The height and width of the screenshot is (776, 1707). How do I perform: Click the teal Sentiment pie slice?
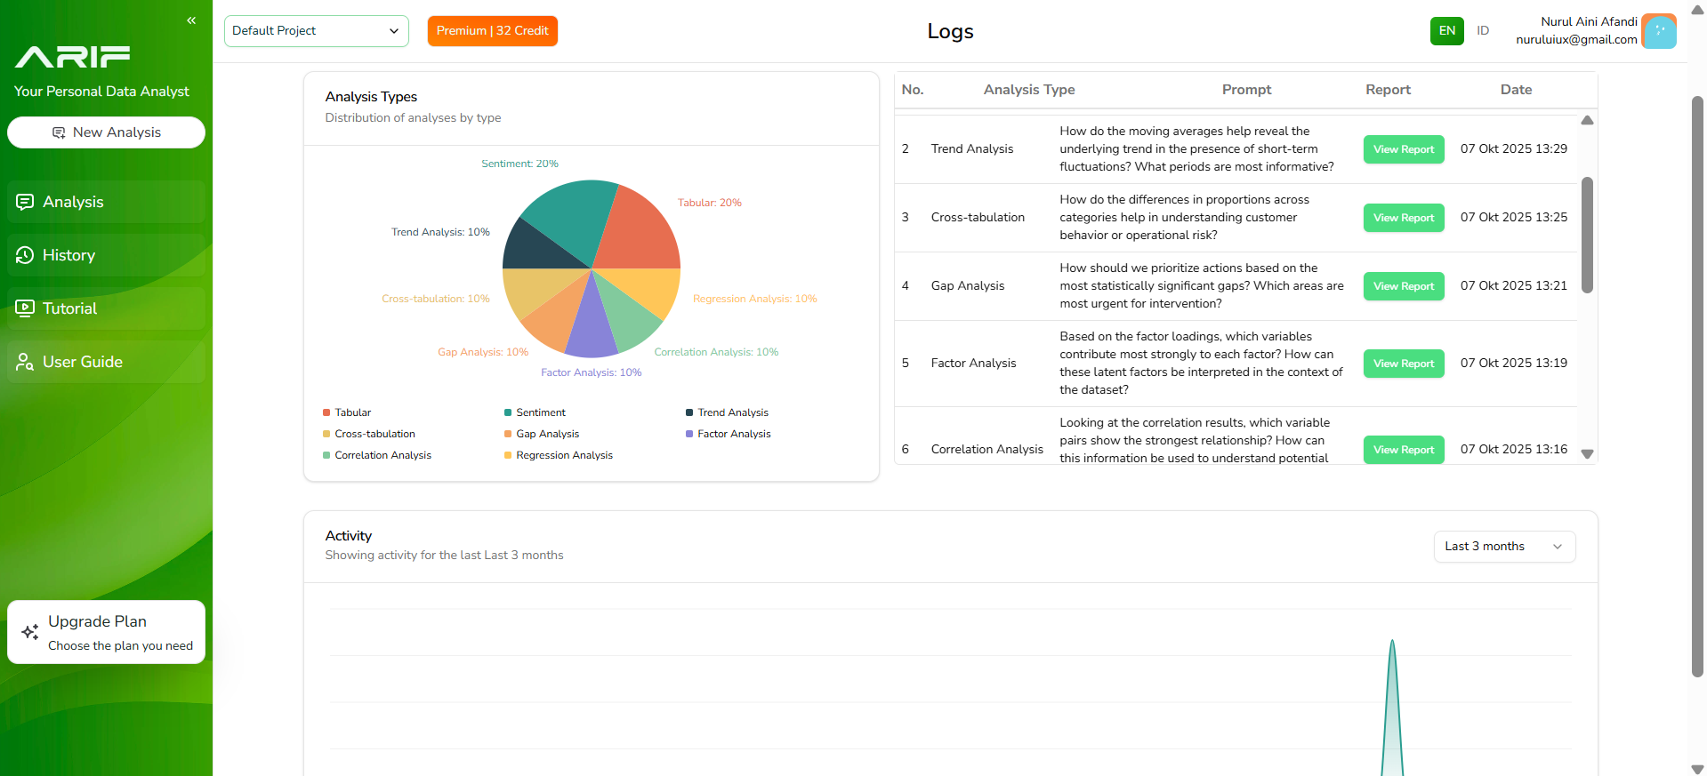pos(574,216)
